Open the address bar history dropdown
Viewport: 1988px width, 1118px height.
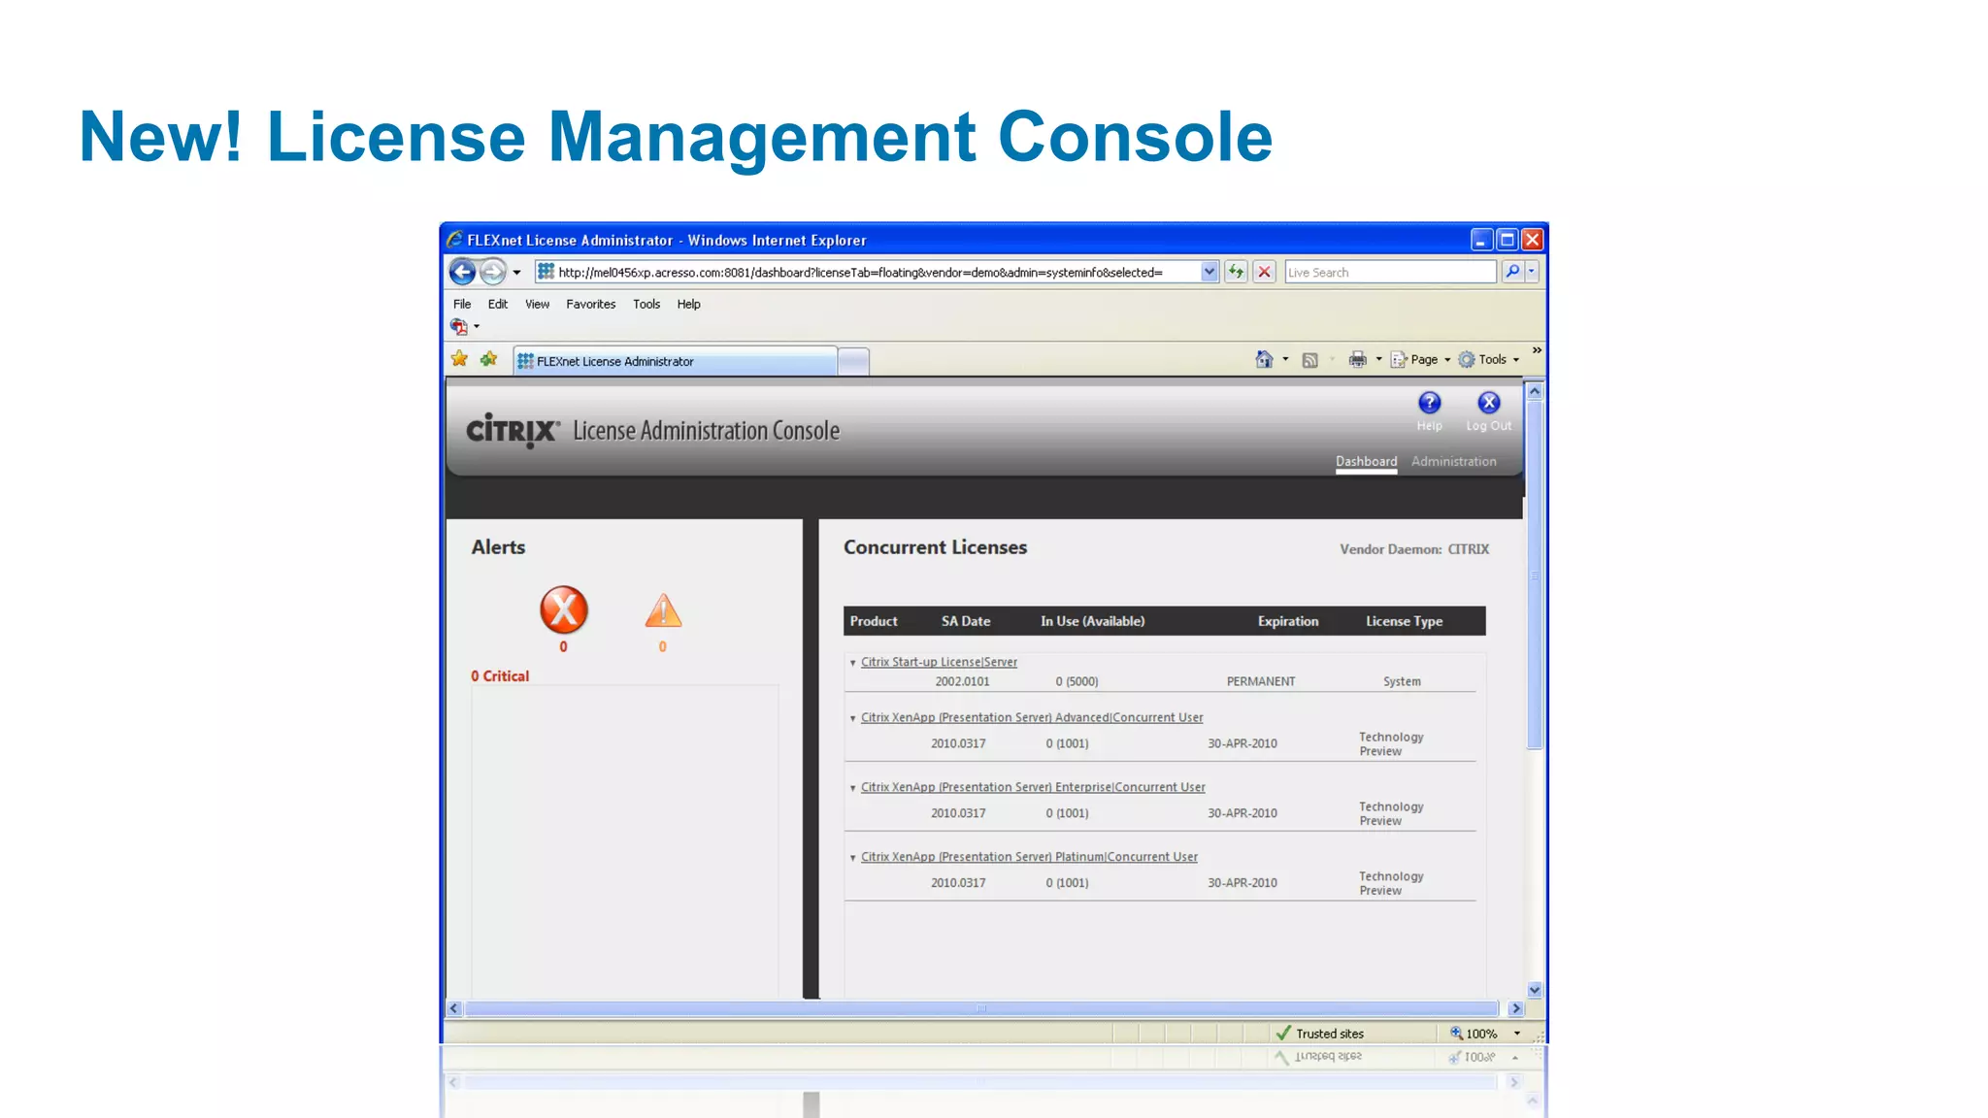[x=1209, y=273]
